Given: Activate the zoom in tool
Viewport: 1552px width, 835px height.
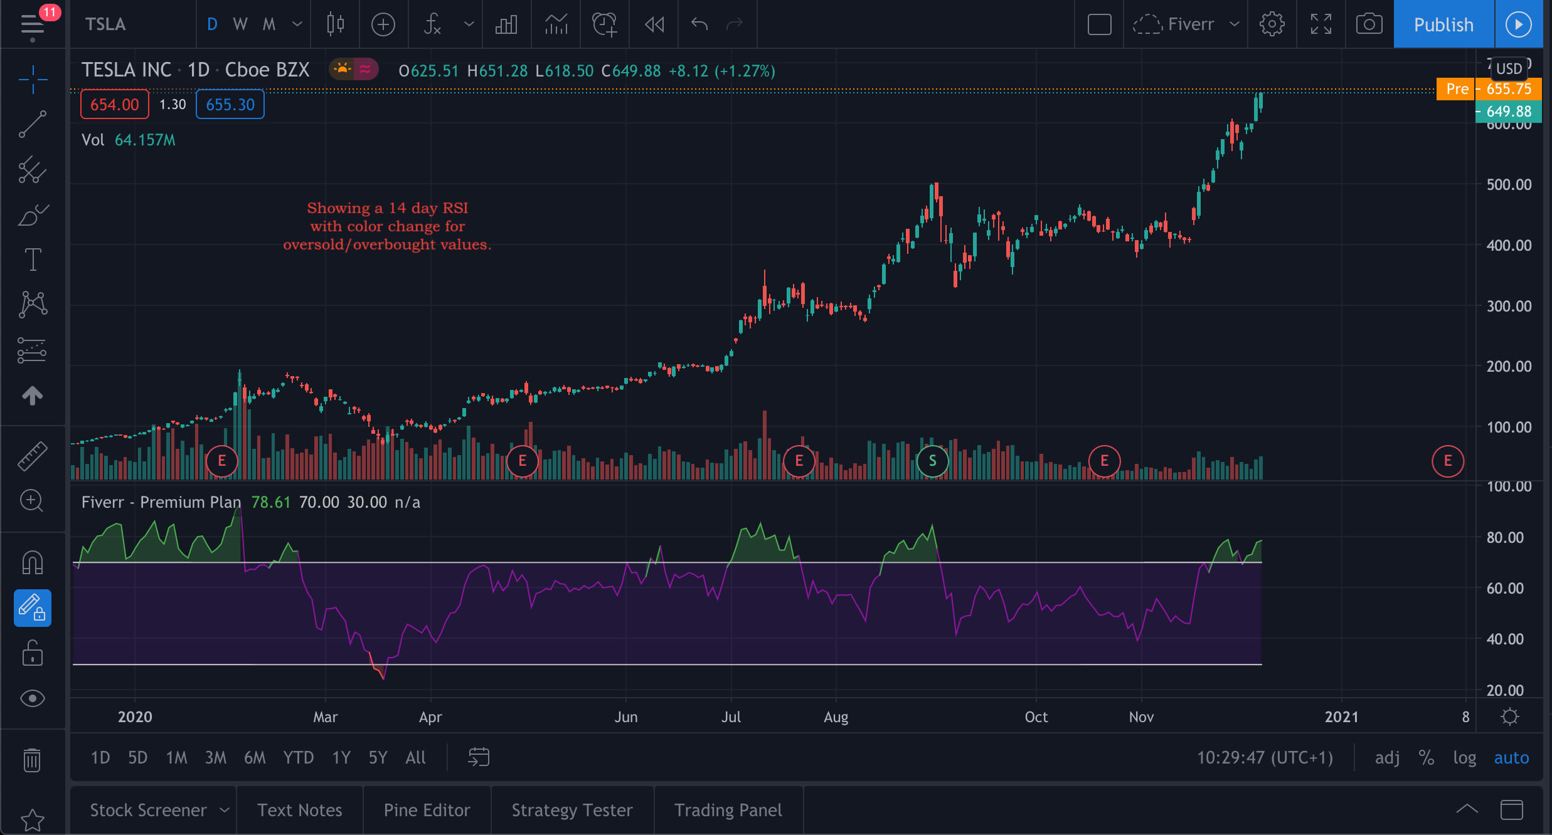Looking at the screenshot, I should click(33, 501).
